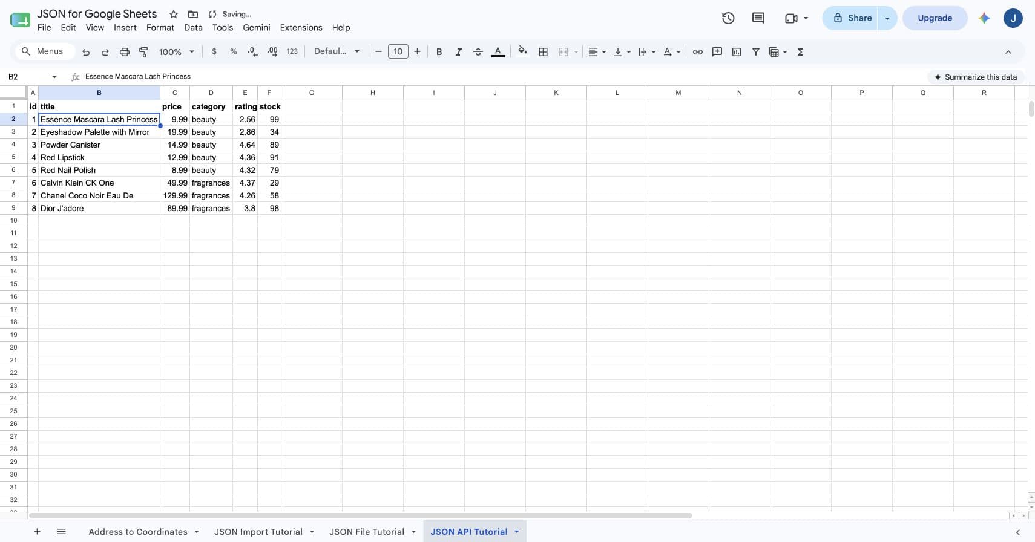
Task: Switch to Address to Coordinates tab
Action: click(x=138, y=532)
